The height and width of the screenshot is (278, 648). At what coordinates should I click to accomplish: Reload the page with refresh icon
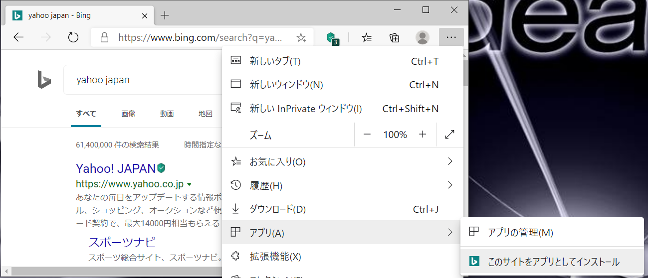click(73, 37)
